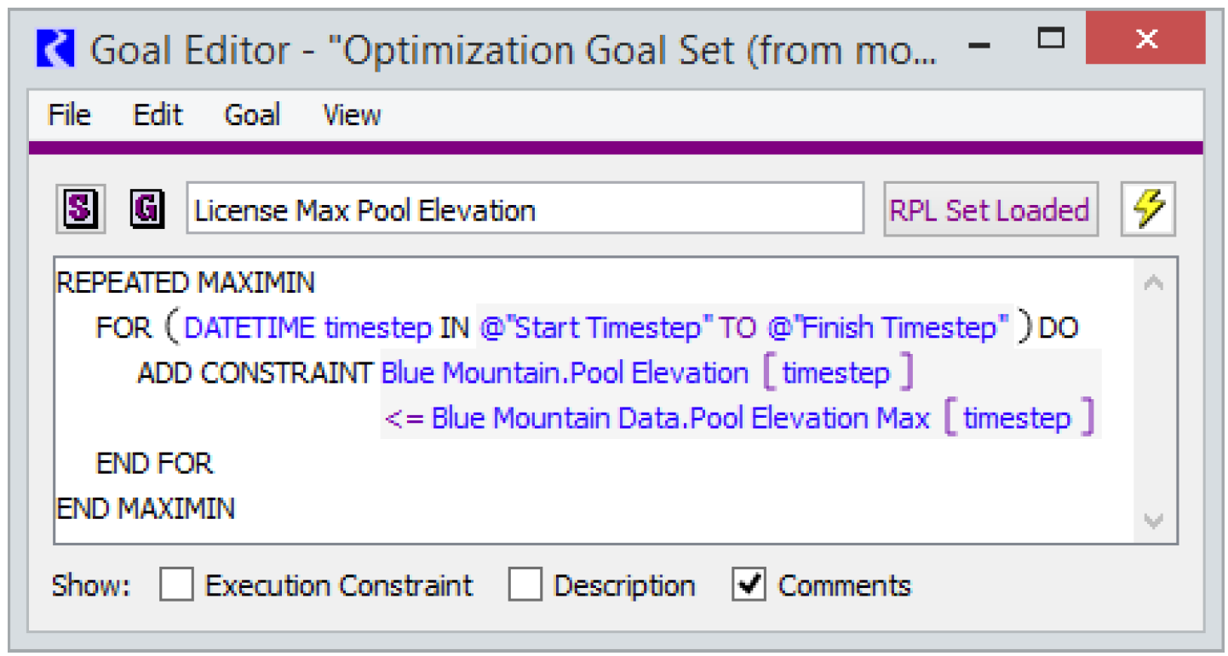The image size is (1228, 656).
Task: Open the Goal menu
Action: 252,115
